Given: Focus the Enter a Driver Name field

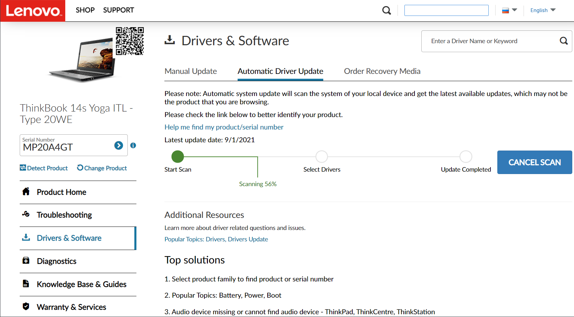Looking at the screenshot, I should [490, 41].
